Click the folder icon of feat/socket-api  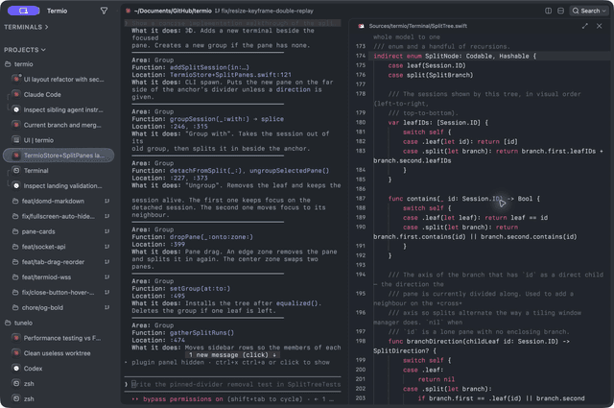pos(15,247)
